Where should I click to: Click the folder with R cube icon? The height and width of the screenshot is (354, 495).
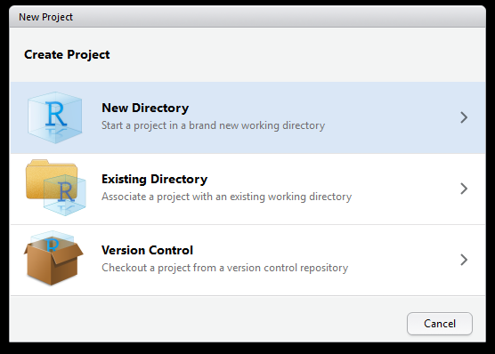point(55,188)
